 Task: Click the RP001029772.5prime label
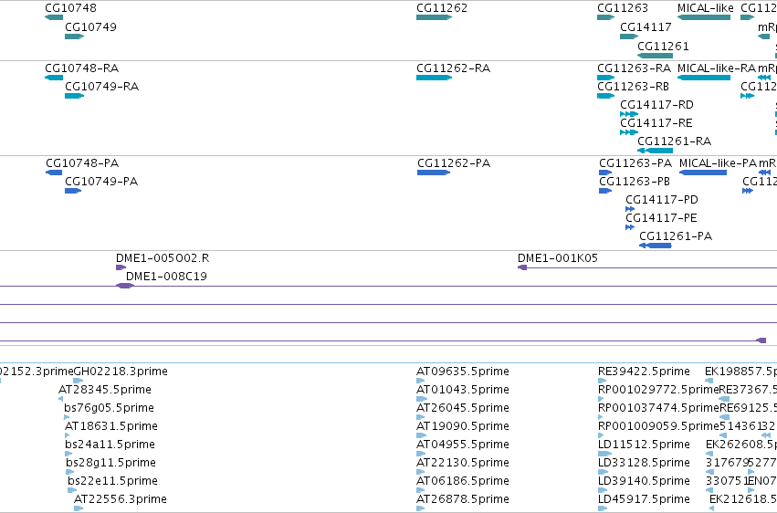[658, 390]
